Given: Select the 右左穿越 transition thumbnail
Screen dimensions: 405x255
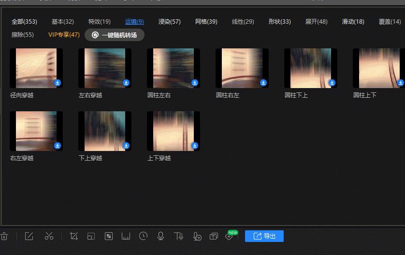Looking at the screenshot, I should pos(36,131).
